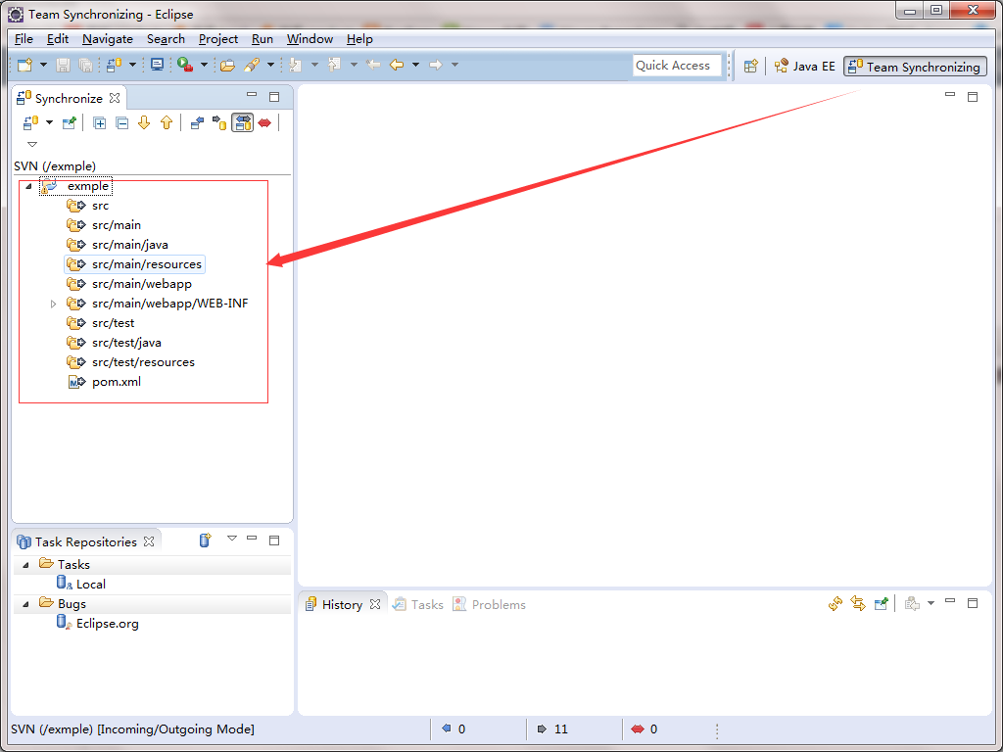Click the Open Task folder icon
The image size is (1003, 752).
click(x=227, y=65)
